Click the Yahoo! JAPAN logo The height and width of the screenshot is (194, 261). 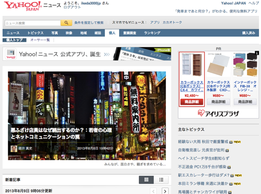coord(22,6)
